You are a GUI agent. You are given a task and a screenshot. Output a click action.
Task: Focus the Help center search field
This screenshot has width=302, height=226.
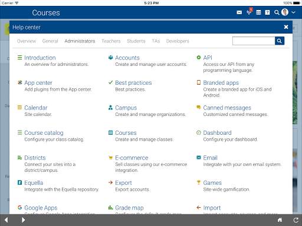pyautogui.click(x=254, y=41)
